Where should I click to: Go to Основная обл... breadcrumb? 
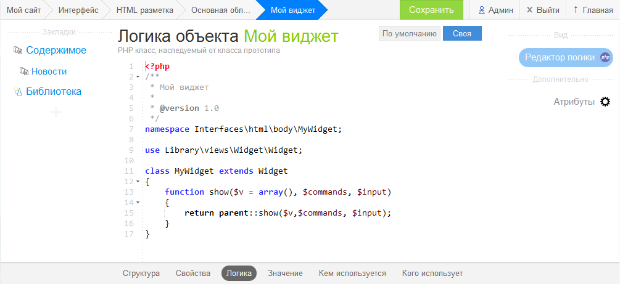click(x=221, y=10)
